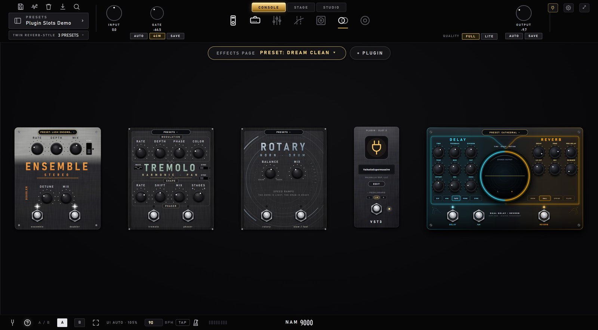Open the Ensemble Preset: Lush Ensemb dropdown
Image resolution: width=598 pixels, height=330 pixels.
click(58, 132)
